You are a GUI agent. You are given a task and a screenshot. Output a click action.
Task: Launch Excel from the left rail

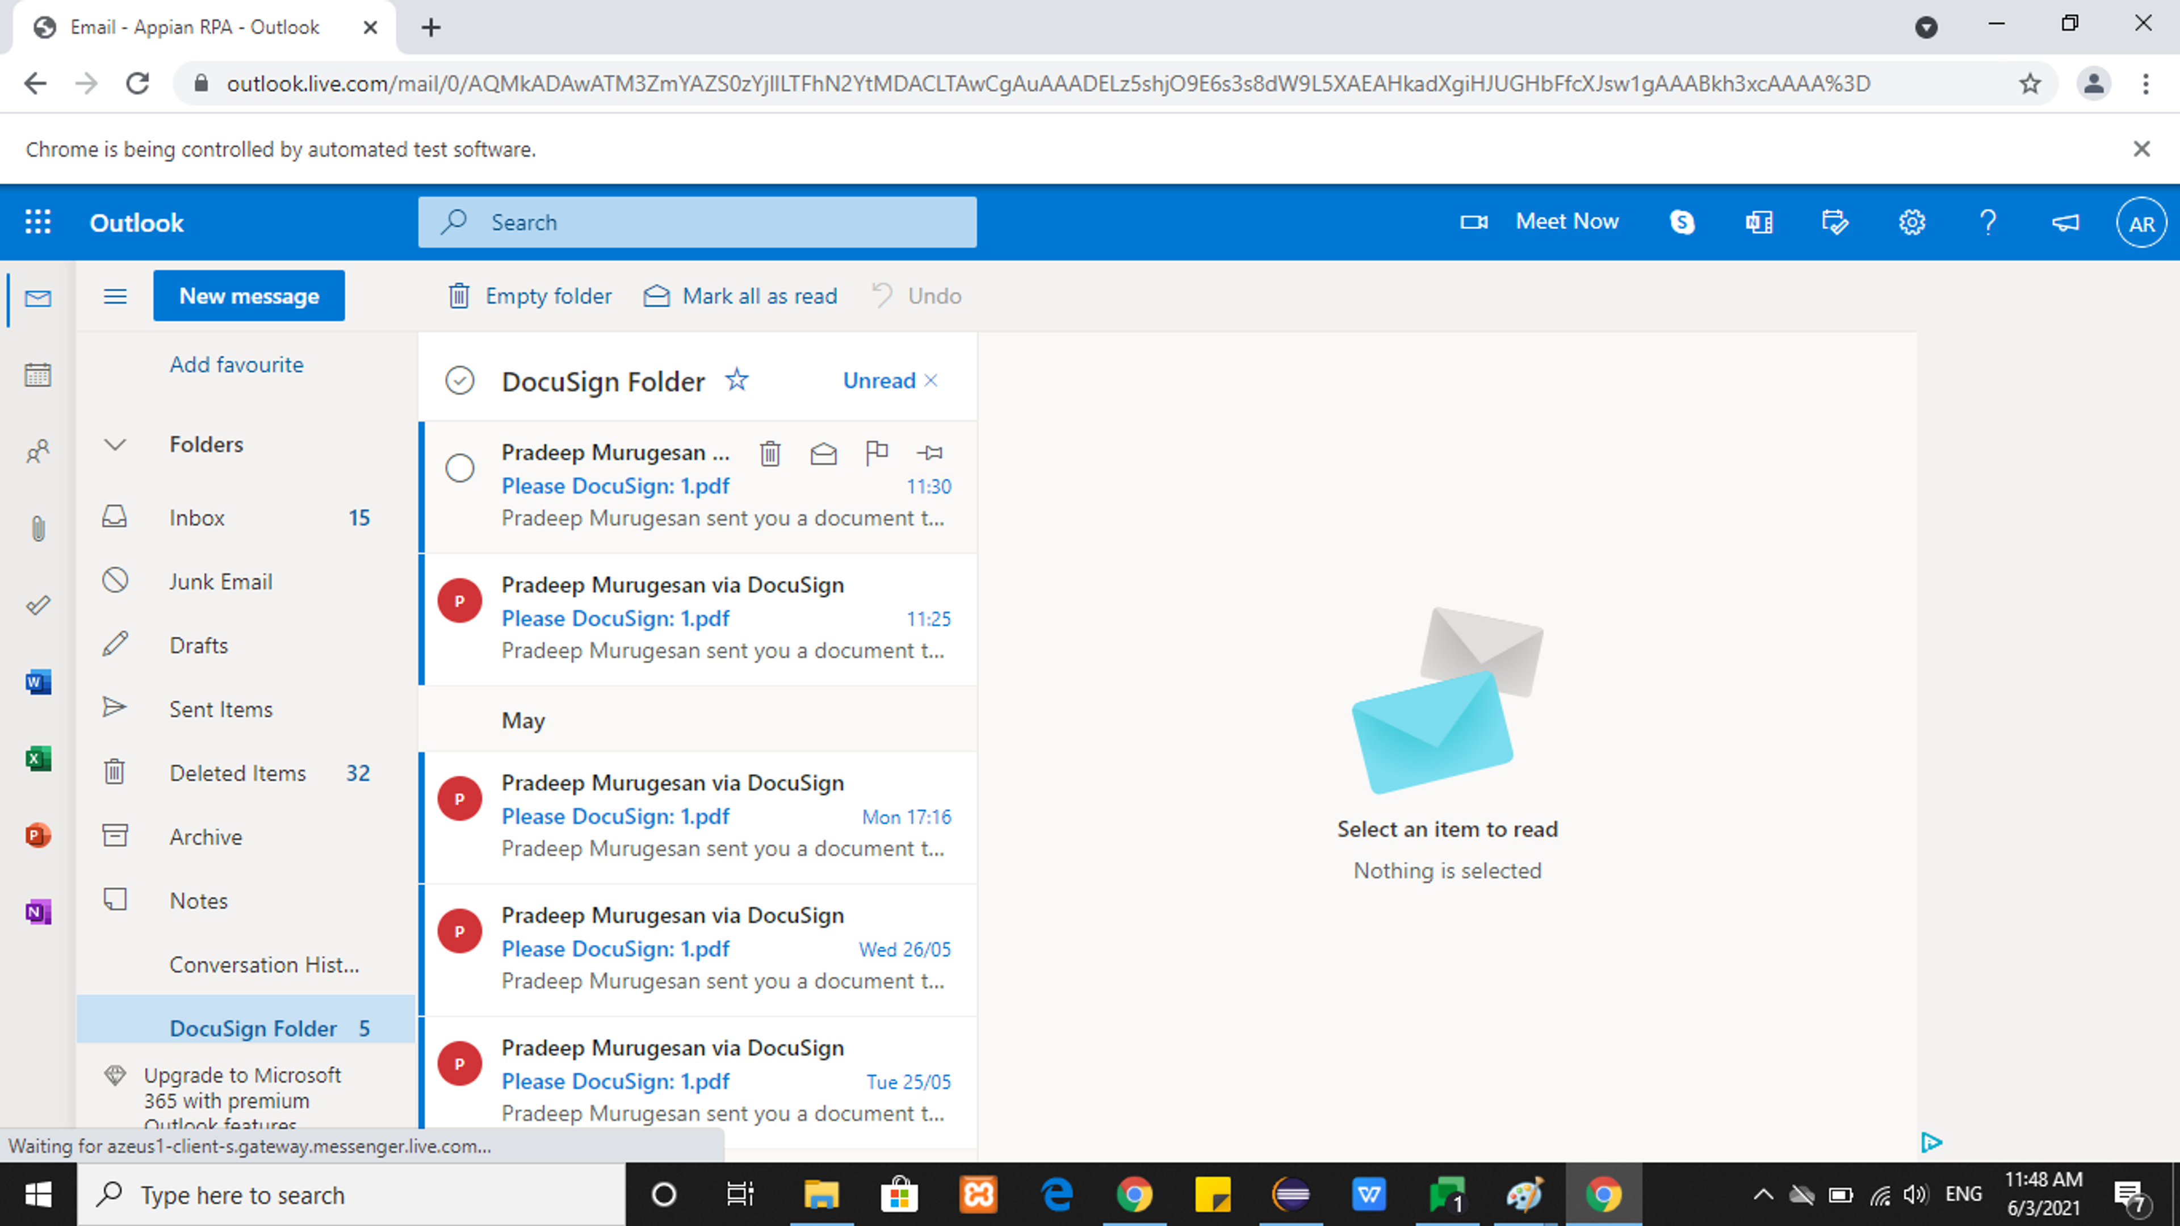tap(38, 759)
